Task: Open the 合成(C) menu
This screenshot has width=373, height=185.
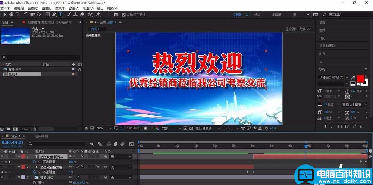Action: pos(33,8)
